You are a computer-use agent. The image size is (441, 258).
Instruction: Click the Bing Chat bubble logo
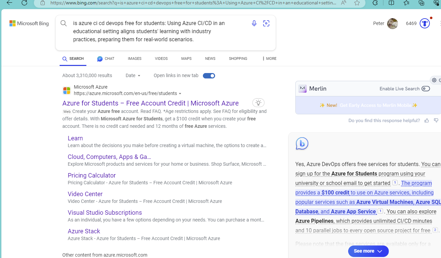[302, 143]
